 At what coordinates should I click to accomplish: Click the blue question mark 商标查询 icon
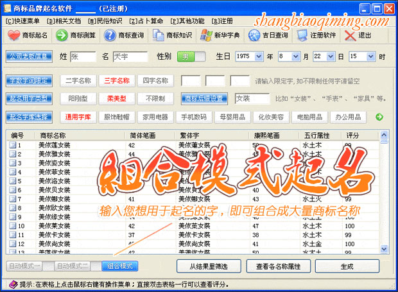(x=110, y=35)
